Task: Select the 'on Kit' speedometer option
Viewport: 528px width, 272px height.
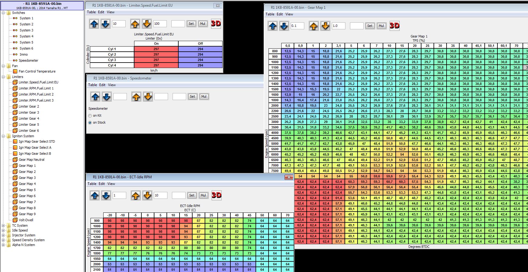Action: point(90,116)
